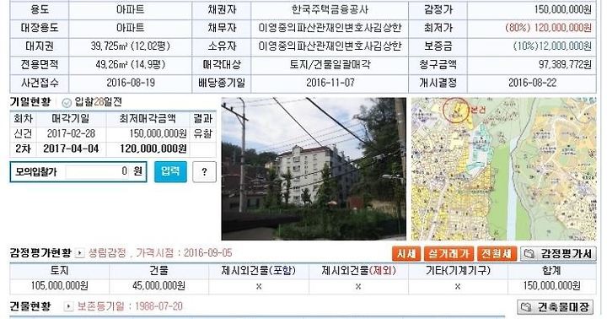The width and height of the screenshot is (607, 319).
Task: Open the ? help button
Action: click(x=204, y=171)
